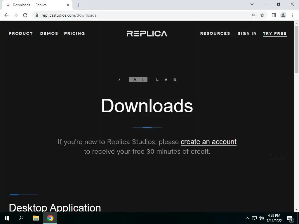Image resolution: width=299 pixels, height=224 pixels.
Task: Open a new tab with the plus button
Action: pos(79,5)
